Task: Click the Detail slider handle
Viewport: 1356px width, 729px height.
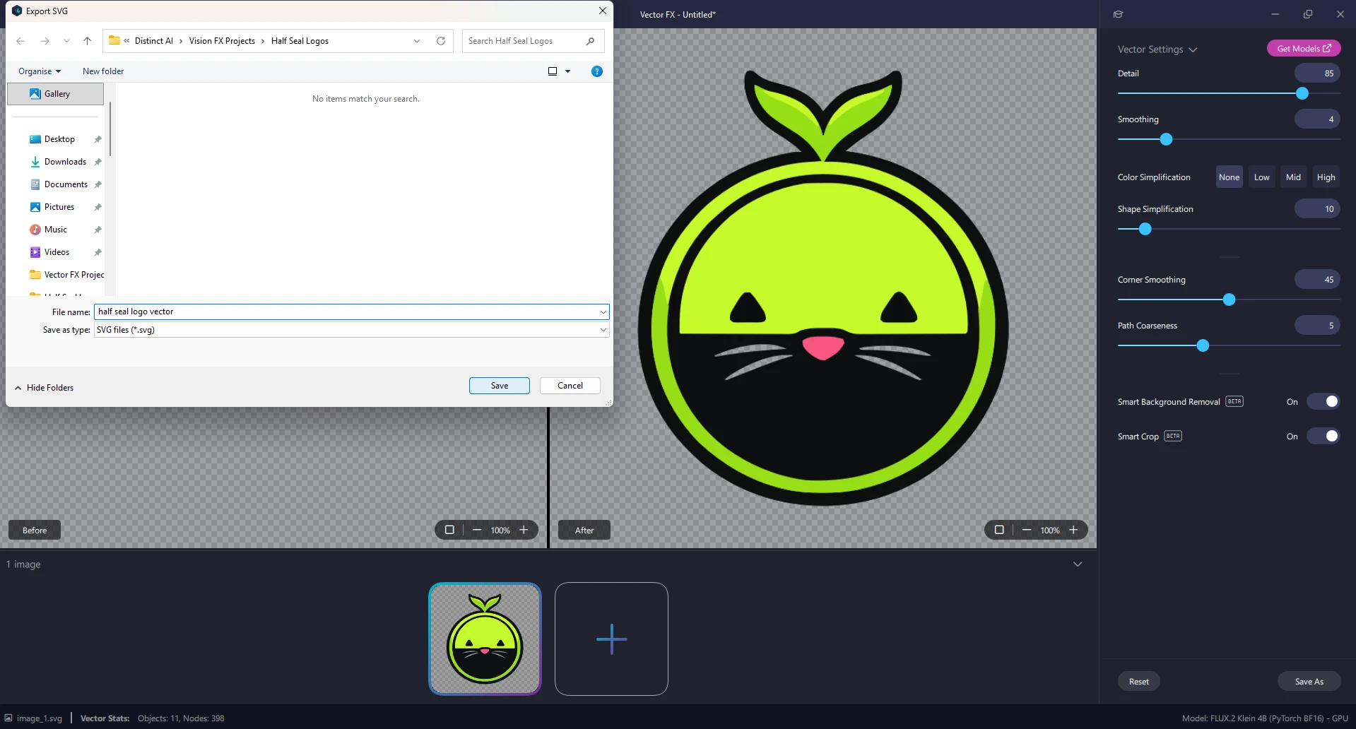Action: (x=1302, y=93)
